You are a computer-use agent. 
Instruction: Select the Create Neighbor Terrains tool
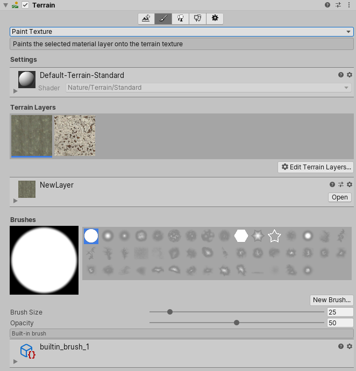146,19
